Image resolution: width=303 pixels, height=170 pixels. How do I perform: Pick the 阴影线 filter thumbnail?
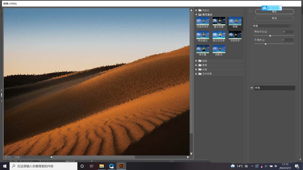point(219,49)
